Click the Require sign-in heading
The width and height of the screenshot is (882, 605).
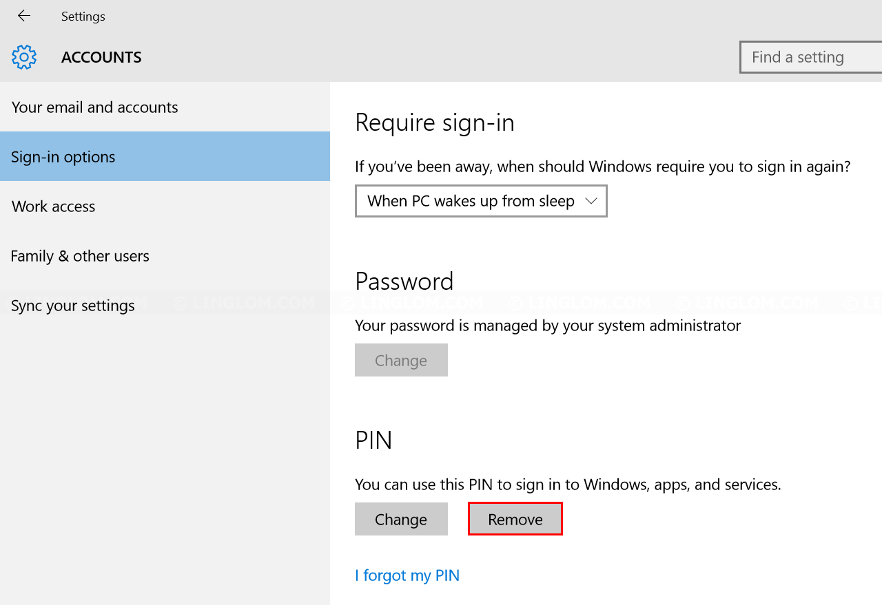coord(435,123)
